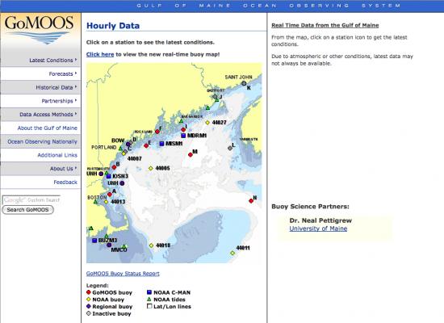Screen dimensions: 444x323
Task: Expand About Us menu arrow
Action: pos(76,168)
